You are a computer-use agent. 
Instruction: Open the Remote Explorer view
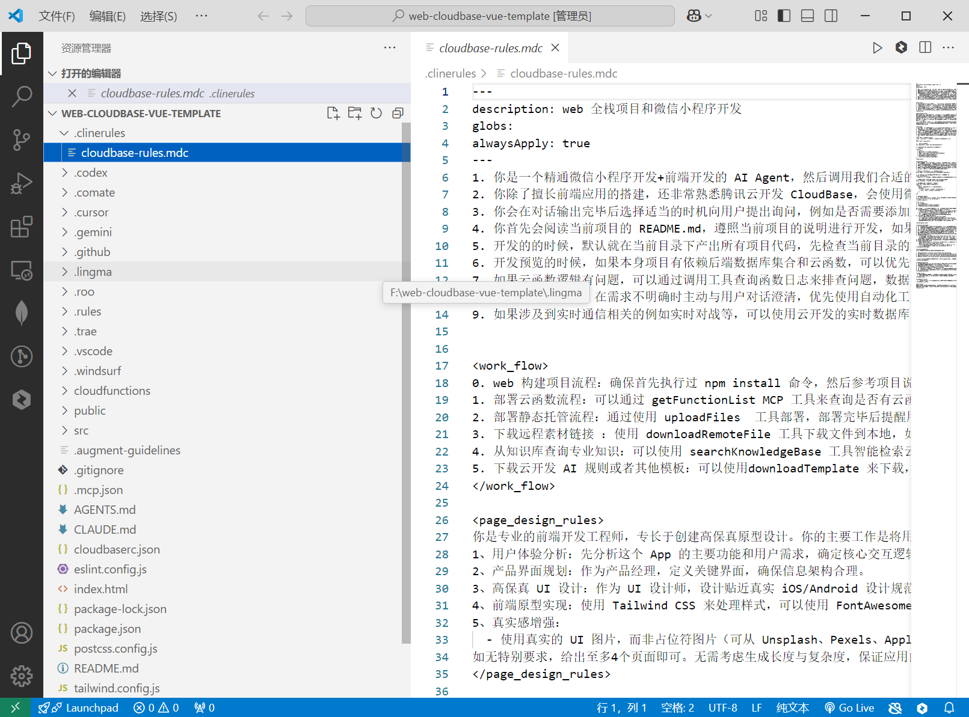pyautogui.click(x=22, y=270)
